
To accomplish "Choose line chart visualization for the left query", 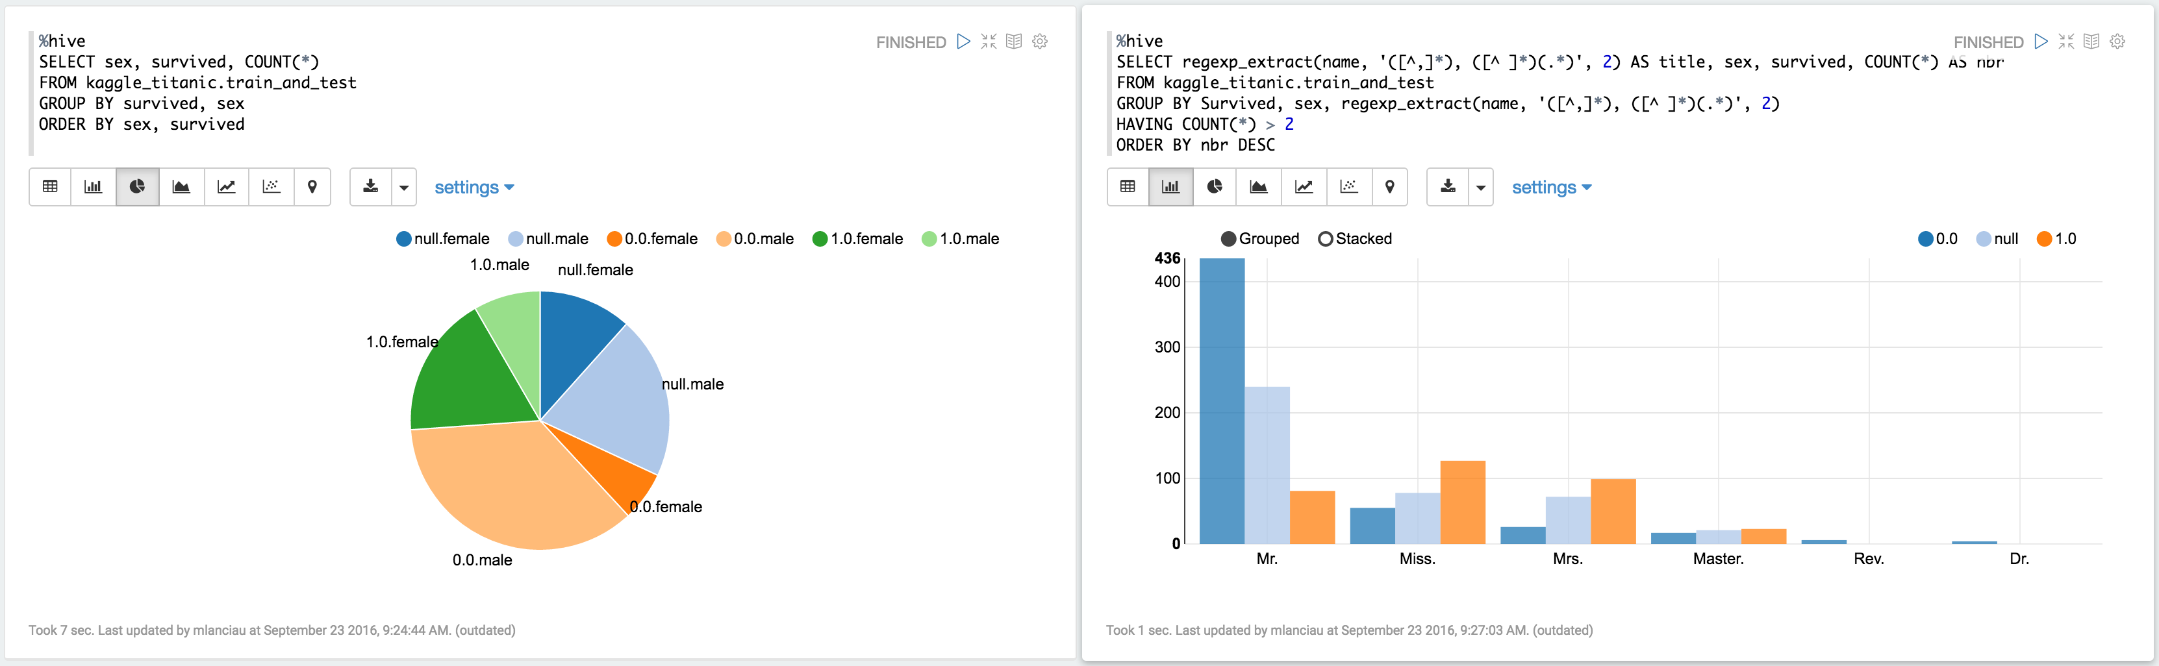I will [226, 187].
